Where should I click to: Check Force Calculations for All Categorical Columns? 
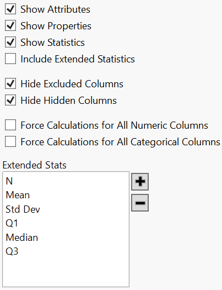coord(10,141)
